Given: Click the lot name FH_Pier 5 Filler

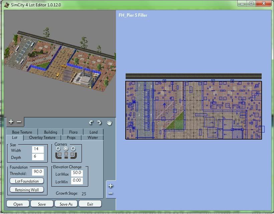Looking at the screenshot, I should (133, 15).
